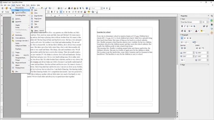Choose Floating Frame in Insert menu
This screenshot has height=120, width=214.
coord(20,68)
